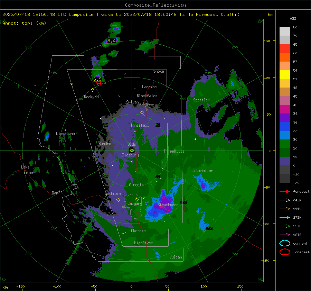This screenshot has width=311, height=291.
Task: Click the '18TS' legend text
Action: coord(297,235)
